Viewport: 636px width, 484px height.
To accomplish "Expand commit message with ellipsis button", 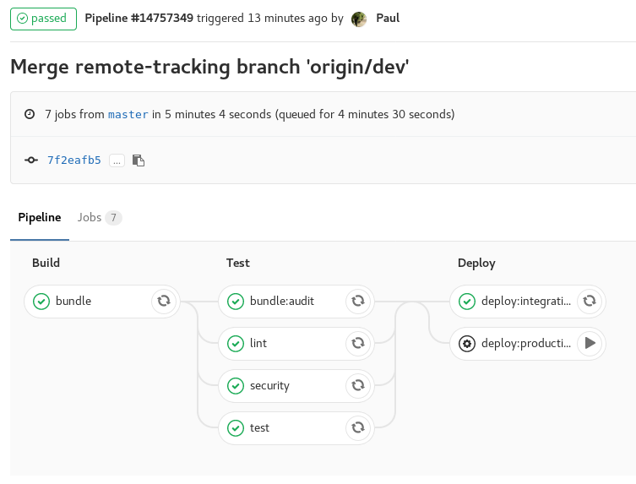I will point(117,160).
